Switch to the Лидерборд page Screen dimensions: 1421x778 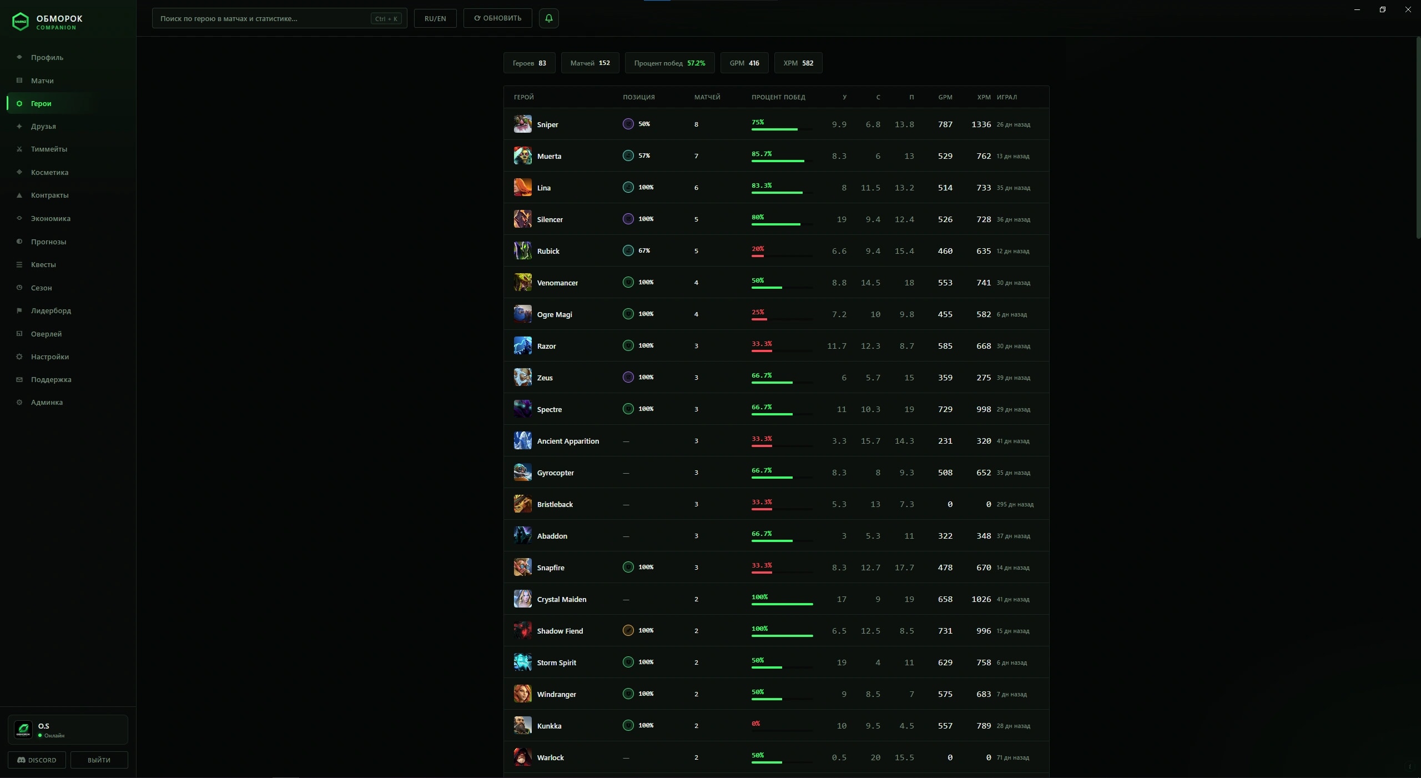click(68, 310)
